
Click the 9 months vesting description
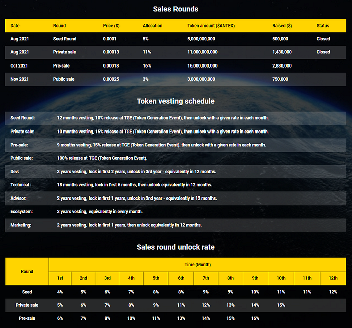[x=161, y=145]
